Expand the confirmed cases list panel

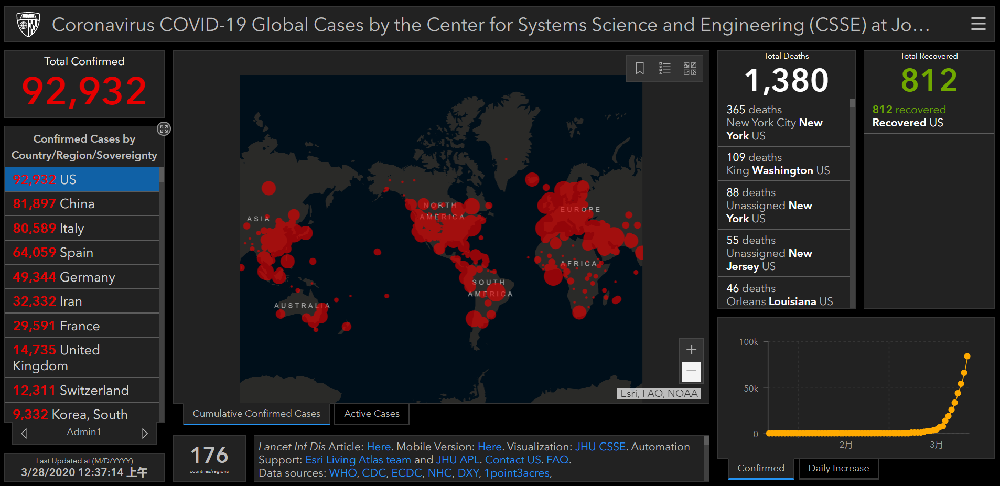click(164, 129)
